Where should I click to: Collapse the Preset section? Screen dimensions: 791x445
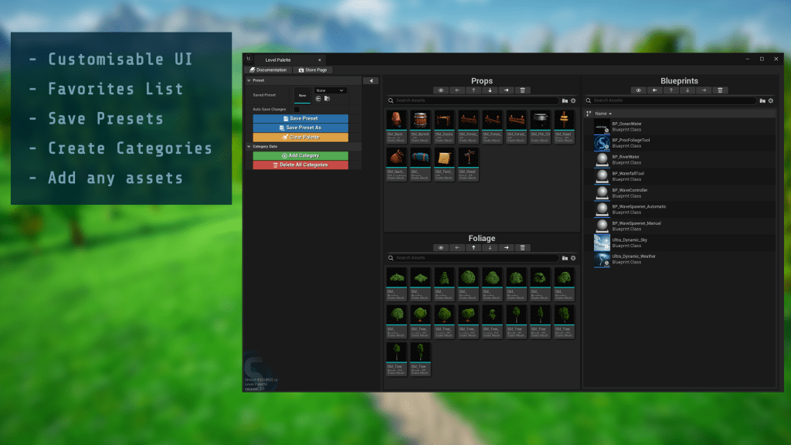coord(249,80)
